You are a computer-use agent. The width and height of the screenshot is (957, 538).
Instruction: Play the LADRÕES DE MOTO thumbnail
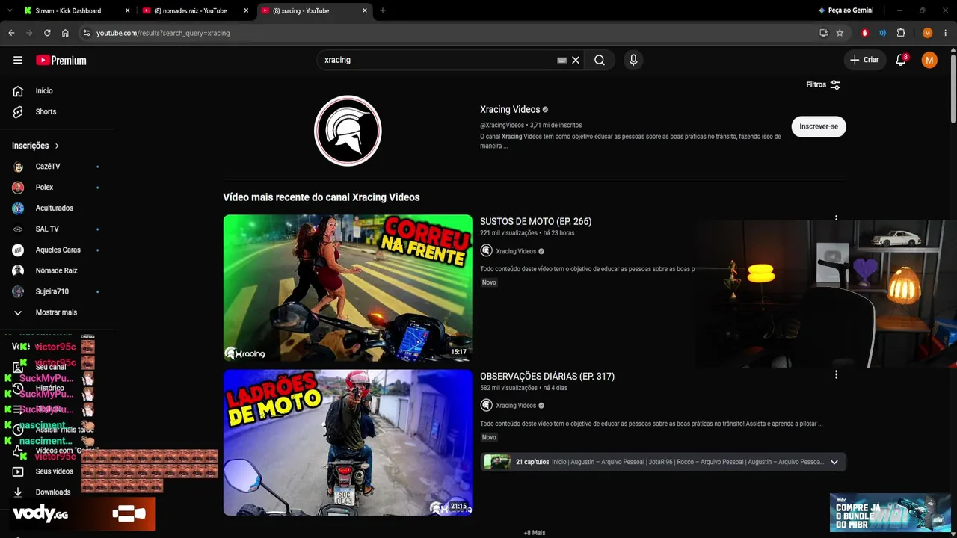point(348,442)
